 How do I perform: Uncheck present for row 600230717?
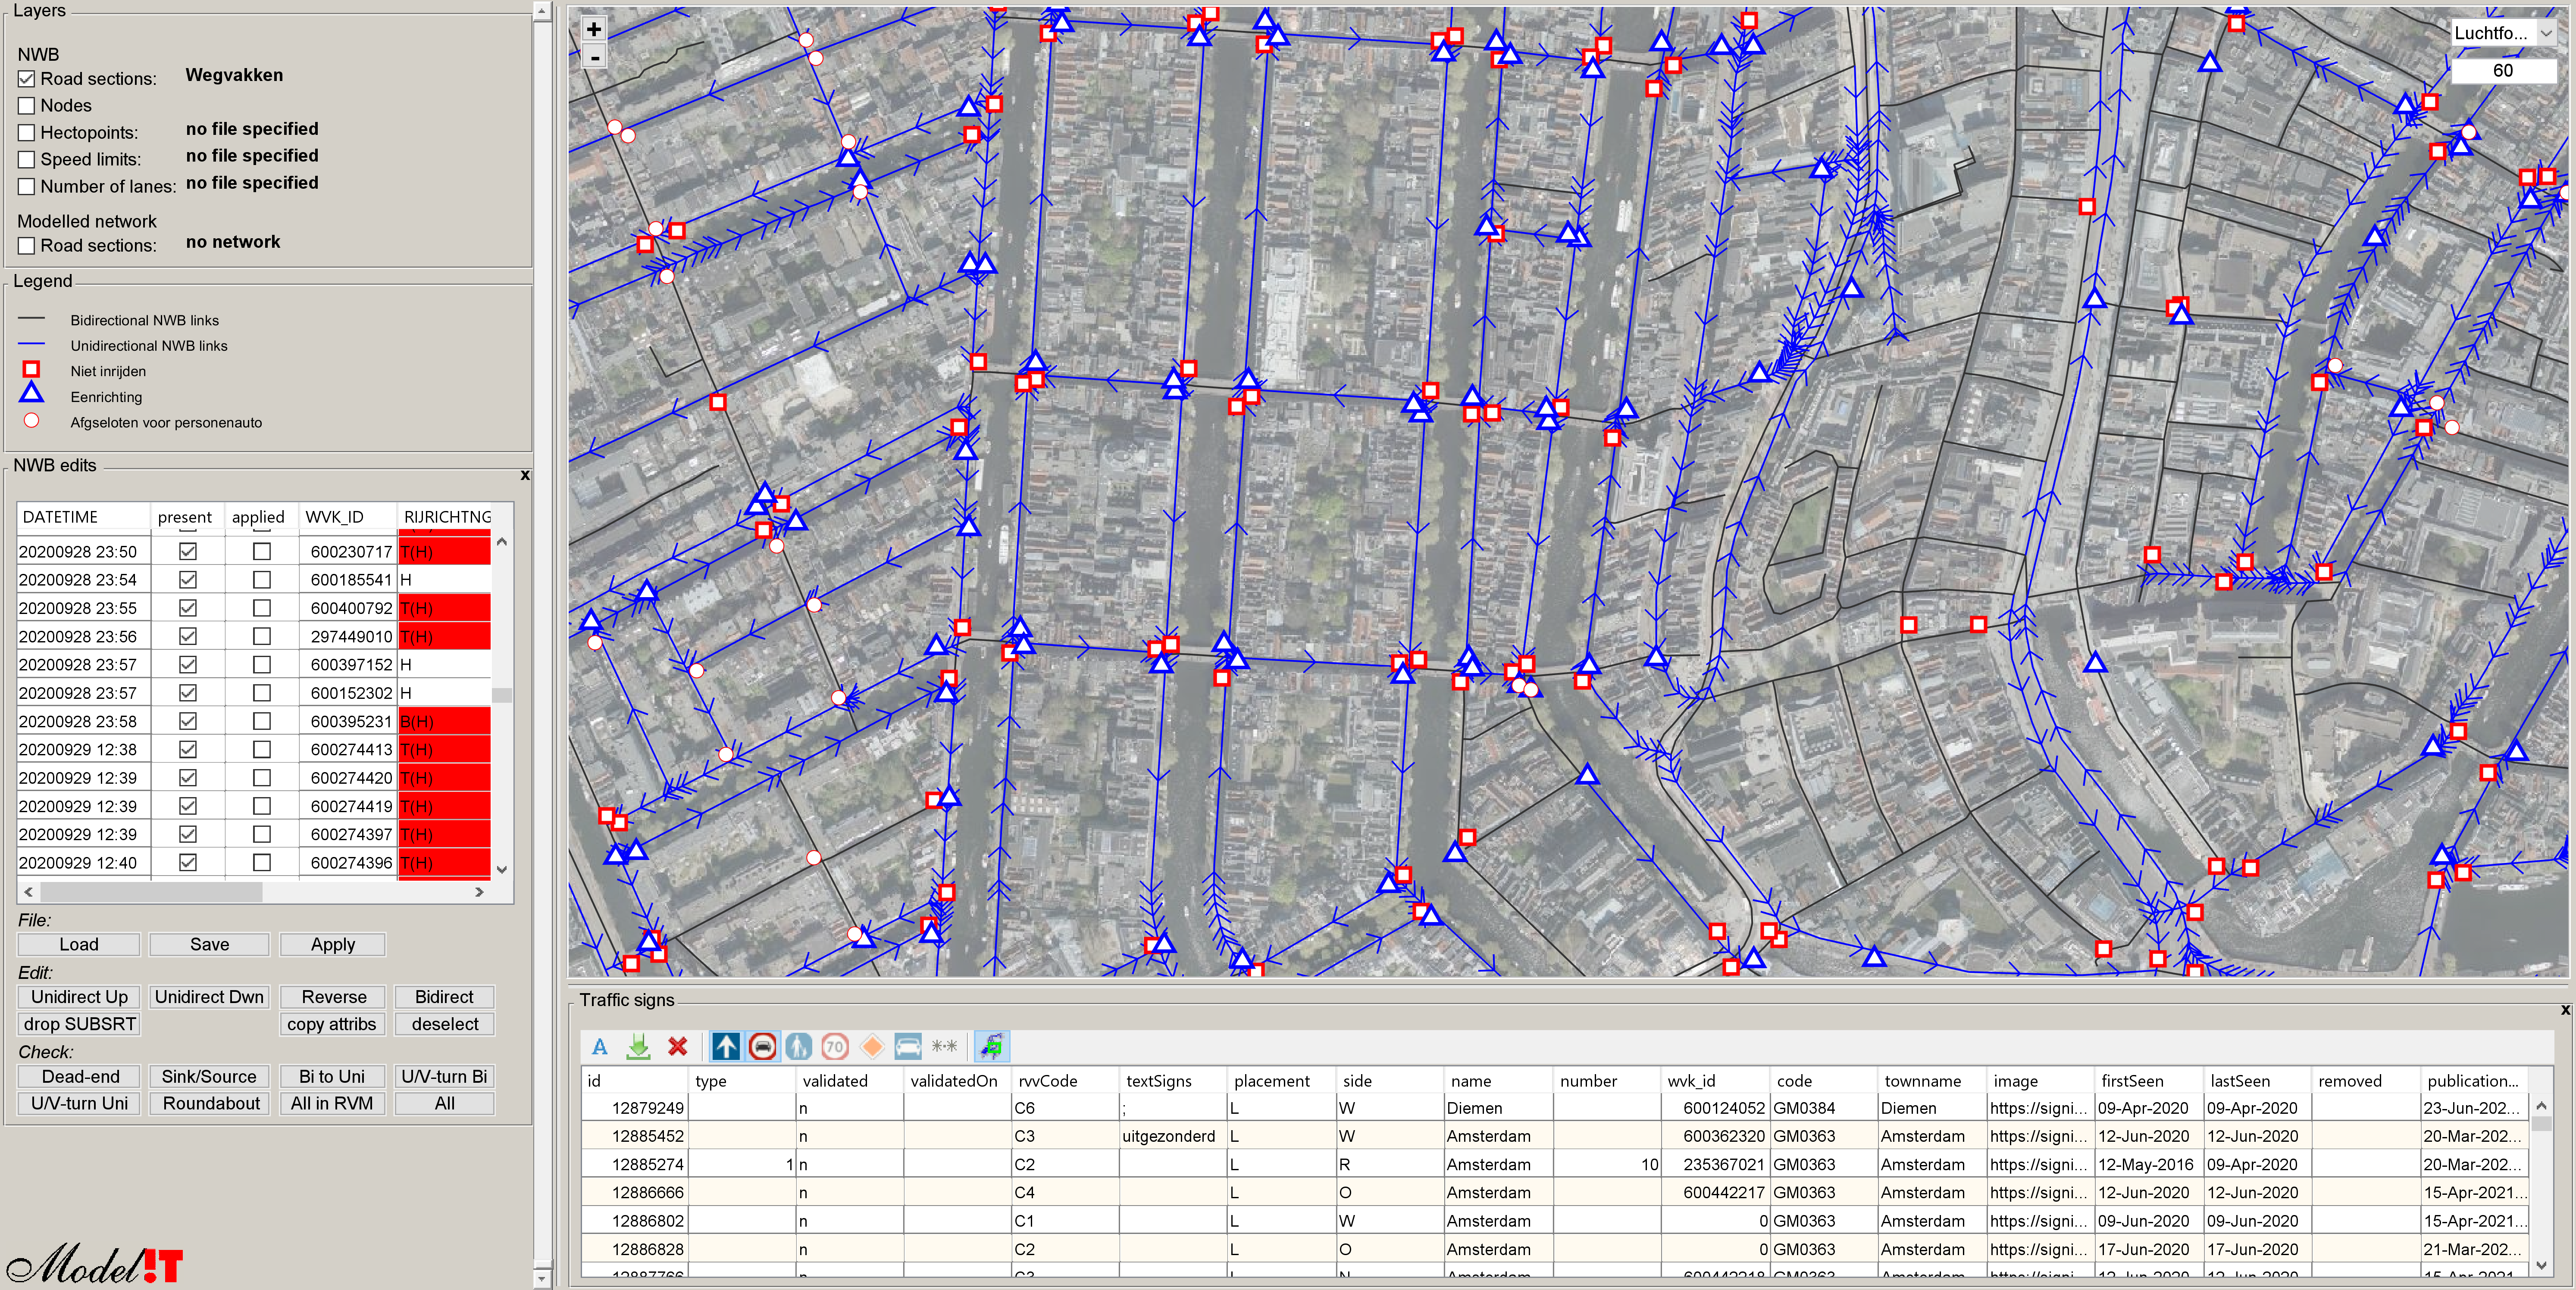[187, 552]
